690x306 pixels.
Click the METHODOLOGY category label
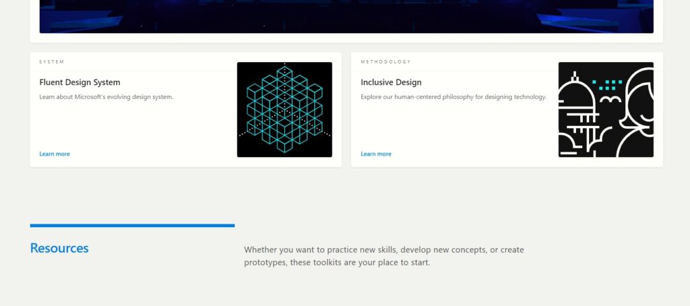pos(385,61)
